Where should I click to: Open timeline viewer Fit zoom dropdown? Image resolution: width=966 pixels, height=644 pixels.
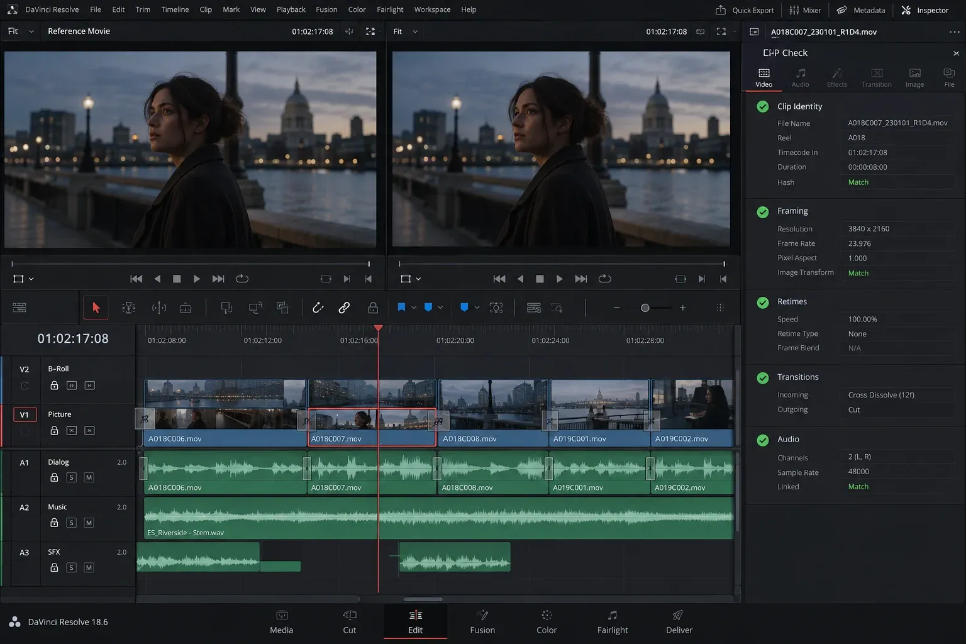coord(406,31)
